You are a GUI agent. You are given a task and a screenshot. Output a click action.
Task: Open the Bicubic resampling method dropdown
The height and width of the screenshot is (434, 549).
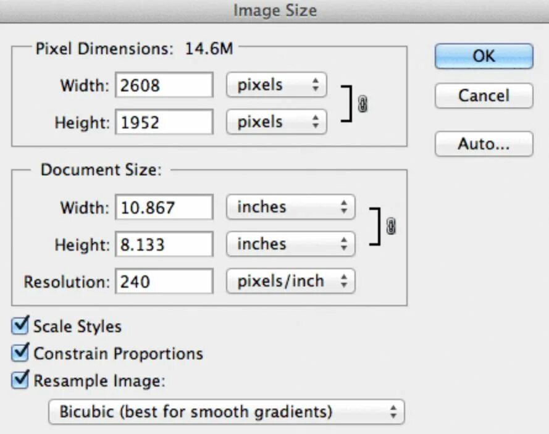coord(226,412)
